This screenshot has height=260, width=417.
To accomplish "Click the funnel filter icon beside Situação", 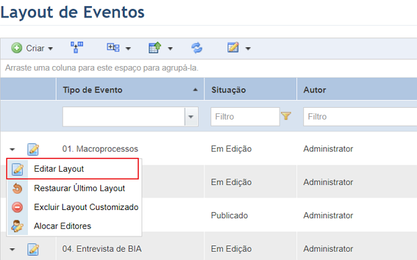I will [x=286, y=116].
